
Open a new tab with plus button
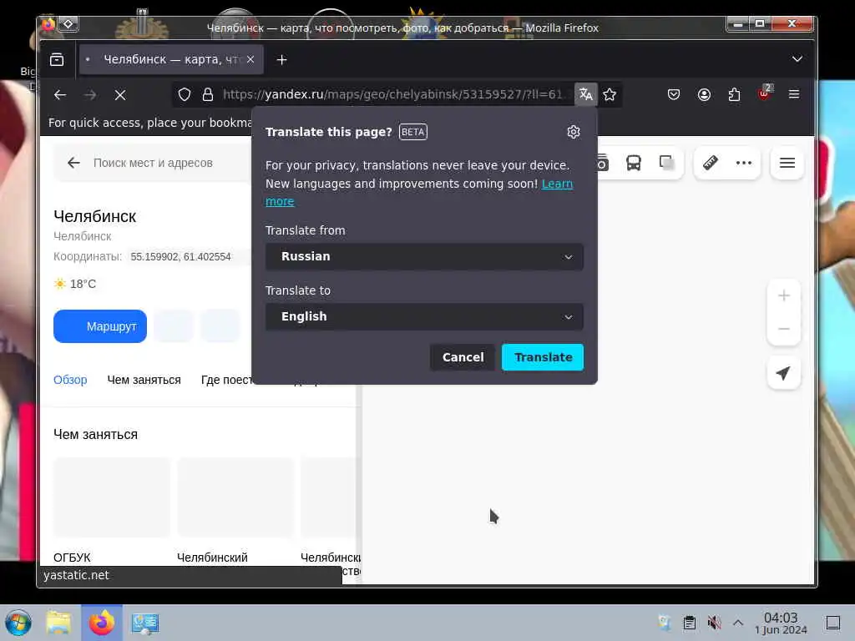(x=282, y=59)
